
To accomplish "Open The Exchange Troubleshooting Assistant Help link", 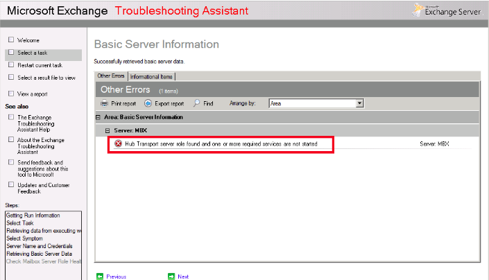I will pyautogui.click(x=36, y=123).
